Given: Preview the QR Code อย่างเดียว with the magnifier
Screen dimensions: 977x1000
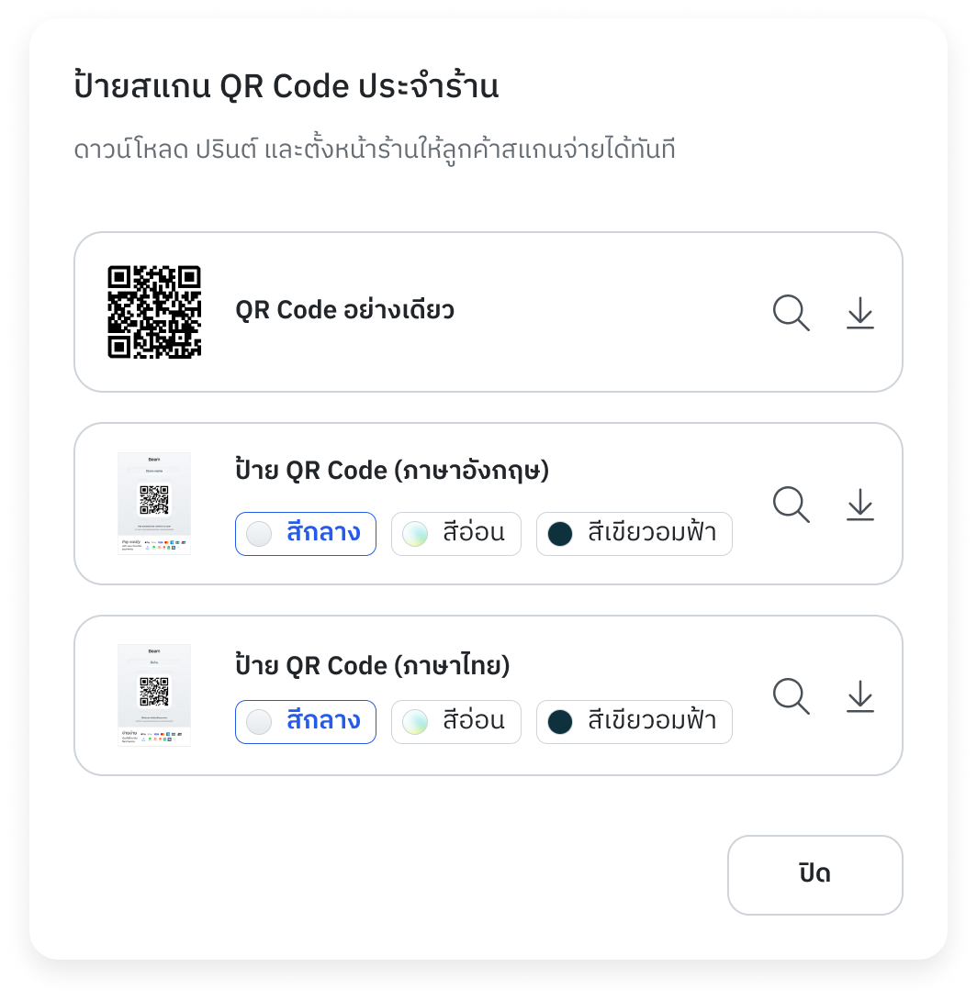Looking at the screenshot, I should [792, 313].
